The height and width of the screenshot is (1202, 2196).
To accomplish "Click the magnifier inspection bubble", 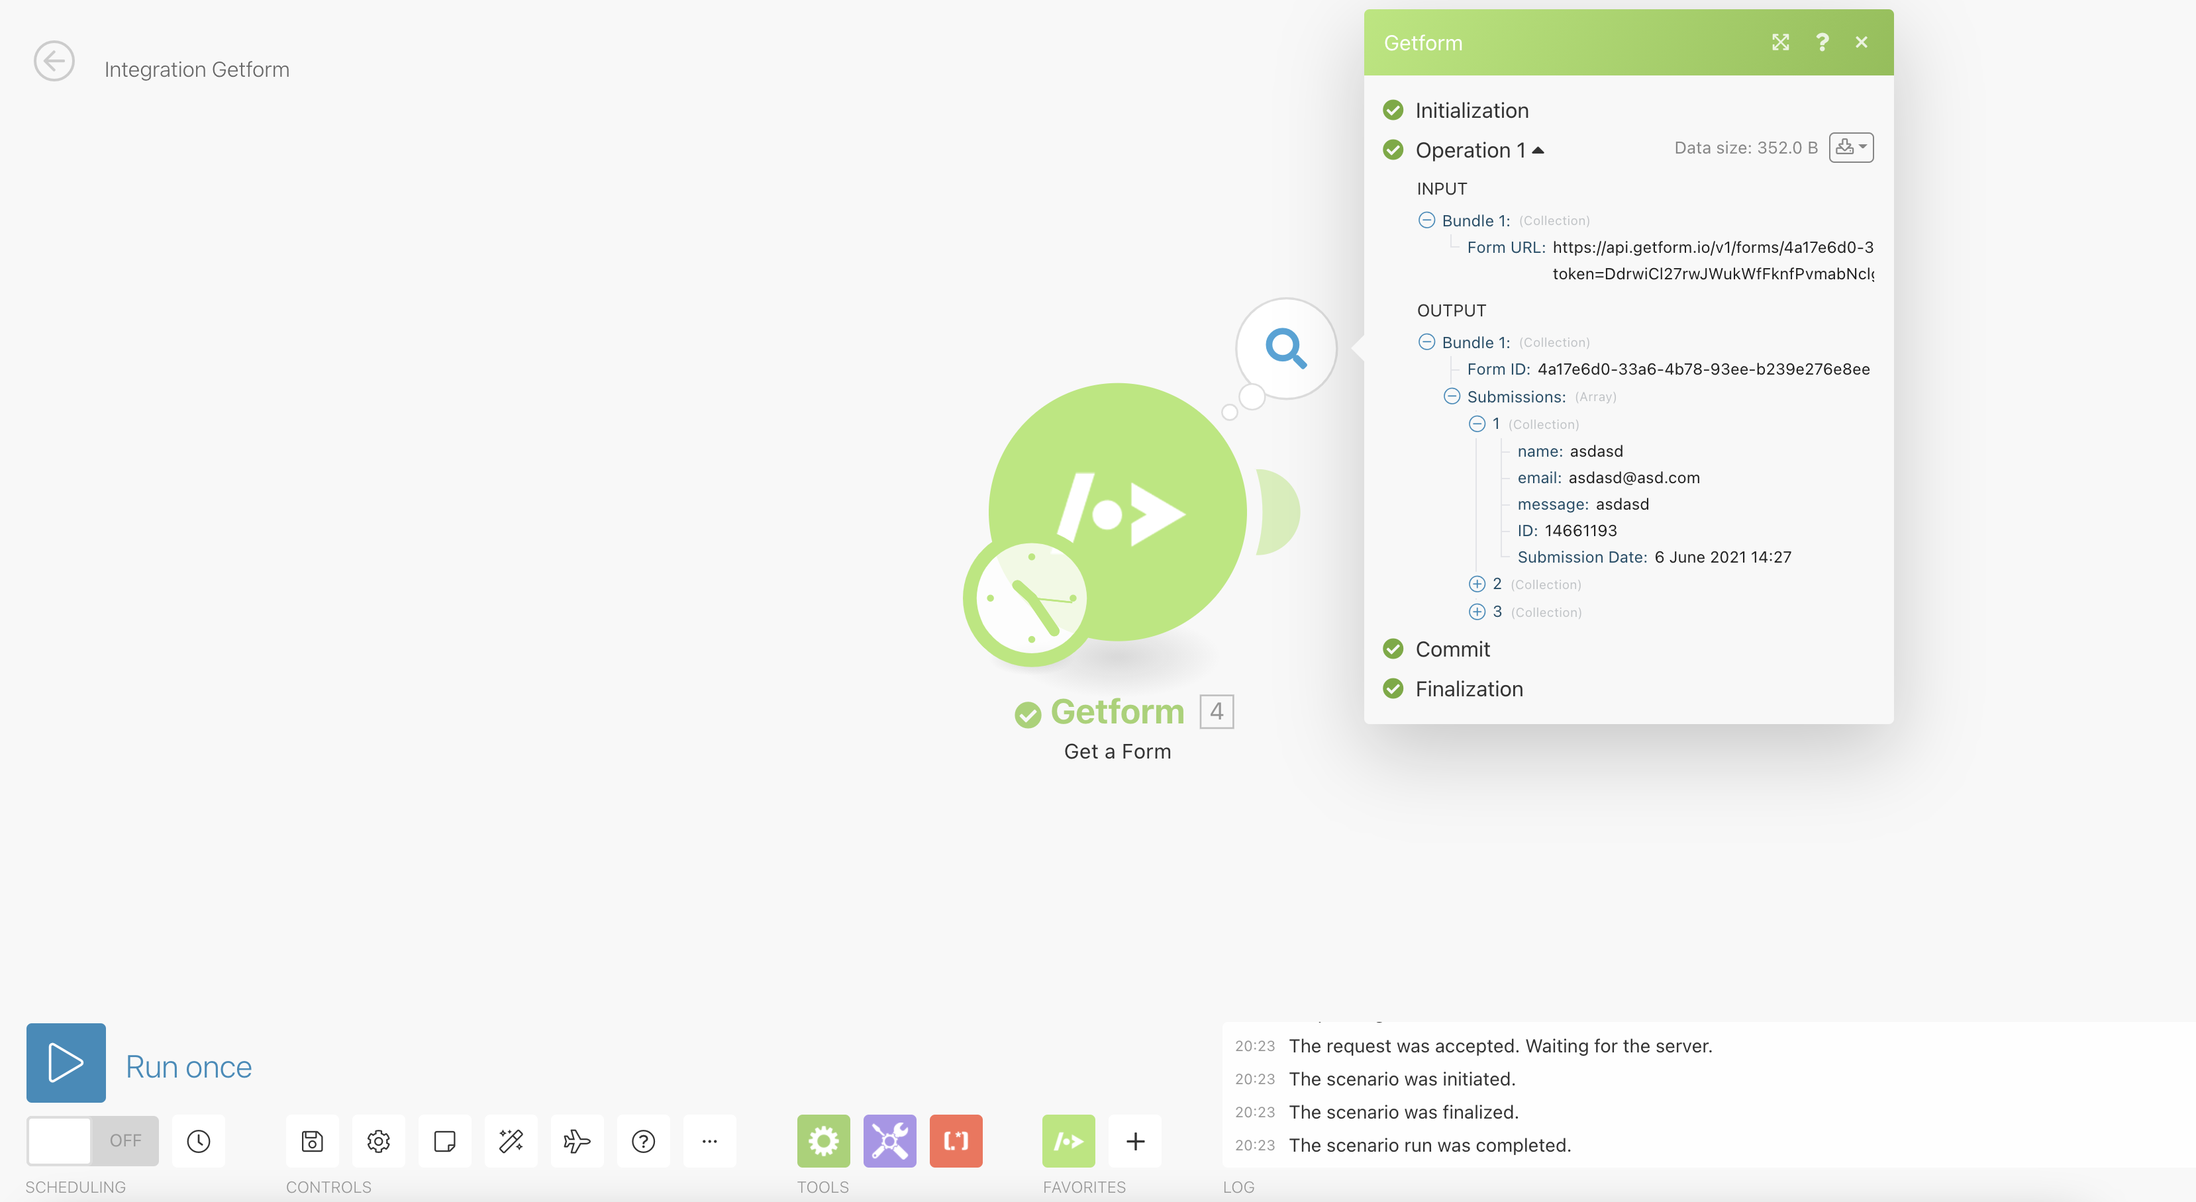I will (1285, 348).
